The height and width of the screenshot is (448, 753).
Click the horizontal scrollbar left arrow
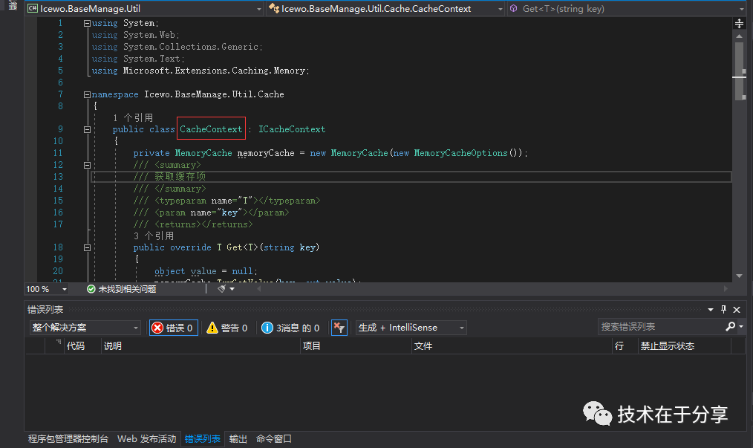tap(259, 289)
